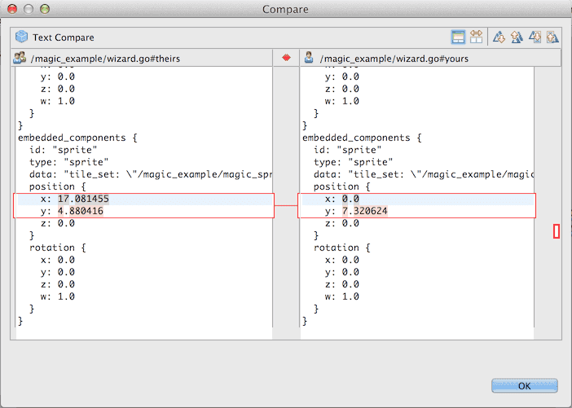
Task: Minimize the Compare window
Action: pos(29,9)
